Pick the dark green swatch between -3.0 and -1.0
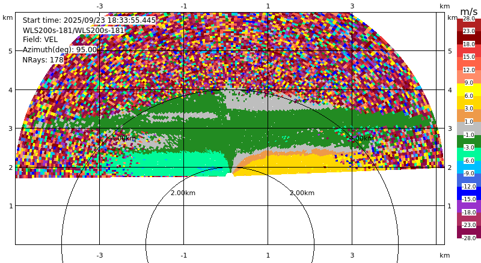 point(469,141)
